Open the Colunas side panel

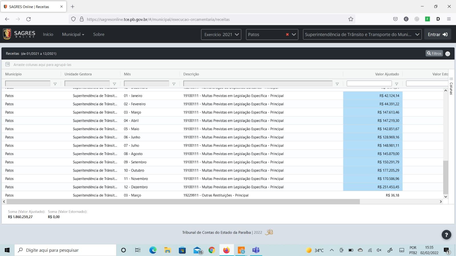click(451, 86)
